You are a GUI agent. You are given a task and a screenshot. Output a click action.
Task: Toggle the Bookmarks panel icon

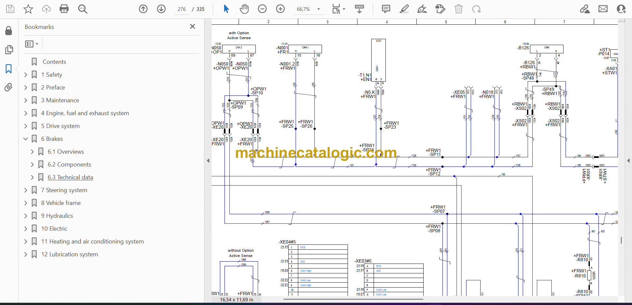click(x=9, y=69)
